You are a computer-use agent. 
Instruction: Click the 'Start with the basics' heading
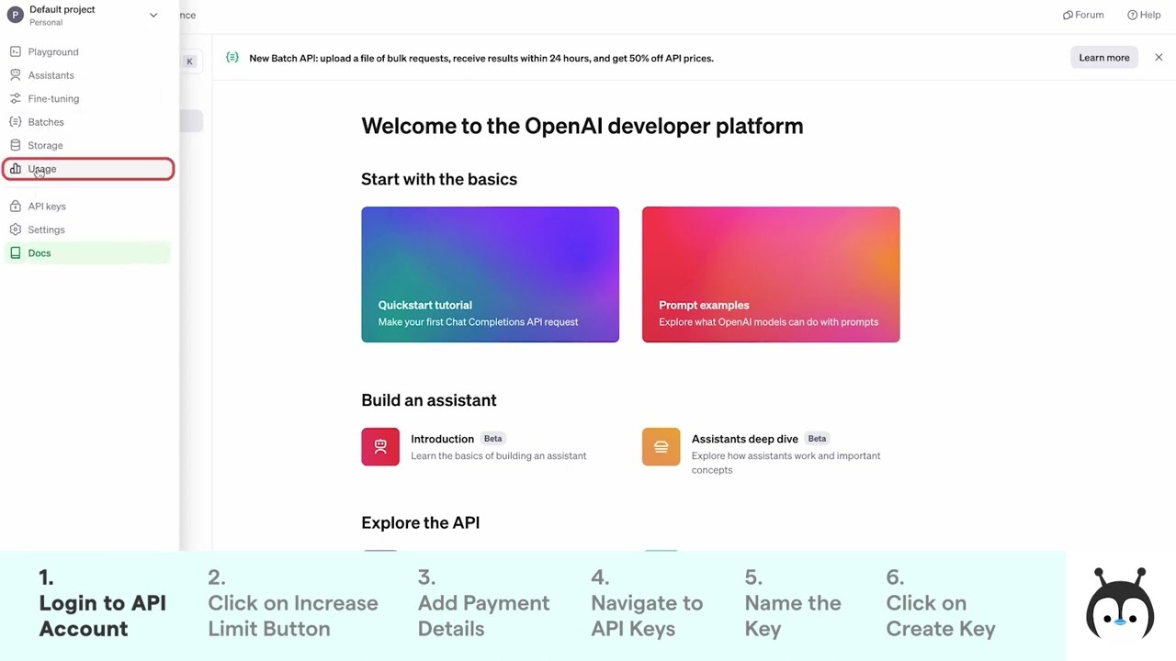coord(439,179)
